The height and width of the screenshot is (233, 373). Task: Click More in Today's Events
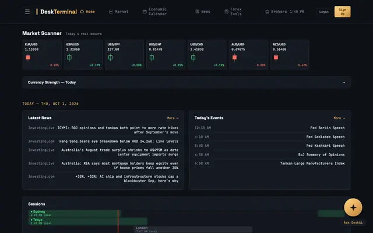339,118
